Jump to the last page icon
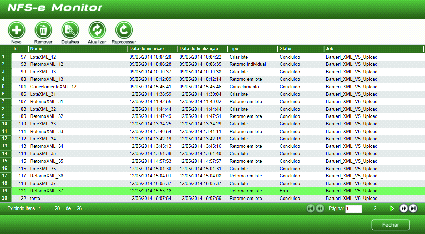Viewport: 425px width, 234px height. [413, 208]
